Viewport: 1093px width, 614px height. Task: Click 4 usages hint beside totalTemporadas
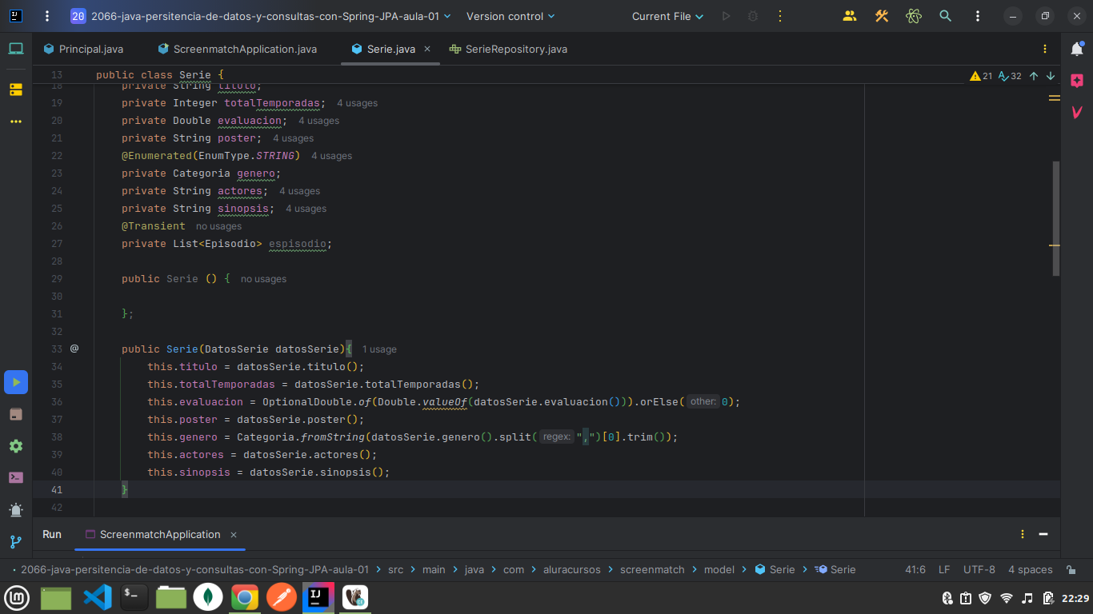357,103
